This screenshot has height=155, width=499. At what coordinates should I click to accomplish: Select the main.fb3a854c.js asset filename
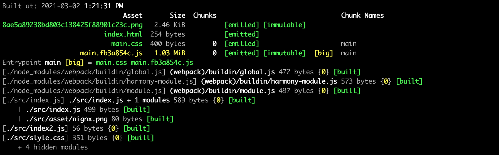click(x=111, y=53)
